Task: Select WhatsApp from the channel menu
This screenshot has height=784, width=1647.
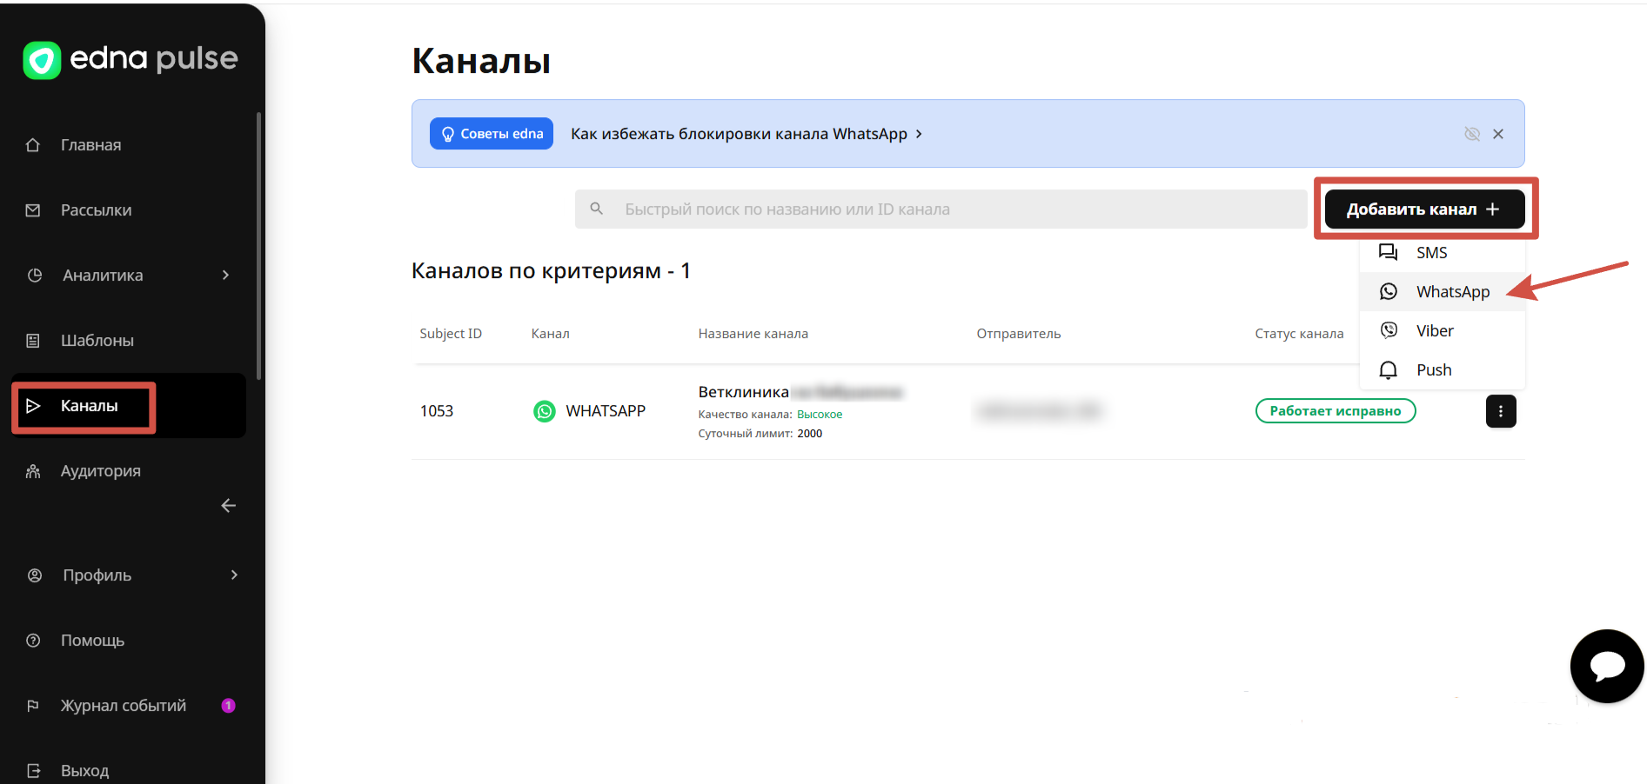Action: [x=1452, y=292]
